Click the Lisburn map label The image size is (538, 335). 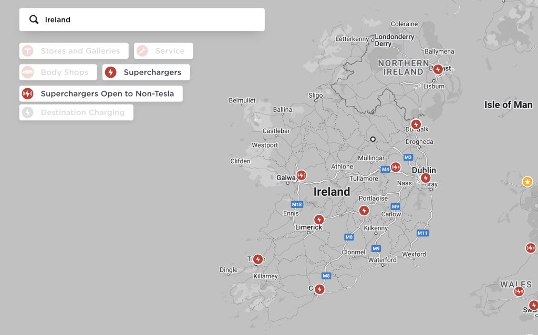tap(434, 86)
